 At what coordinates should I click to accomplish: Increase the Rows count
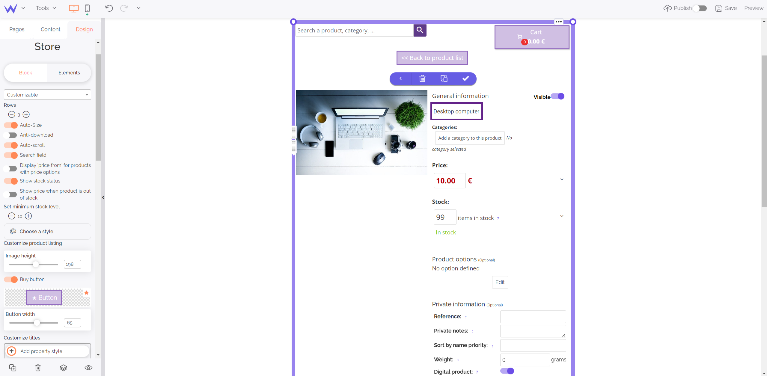point(26,114)
